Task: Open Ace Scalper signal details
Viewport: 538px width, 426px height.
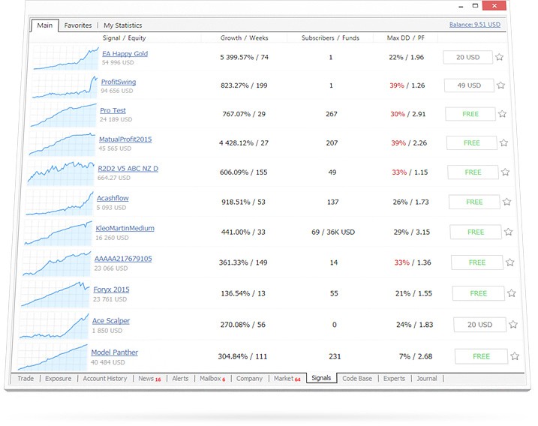Action: coord(110,321)
